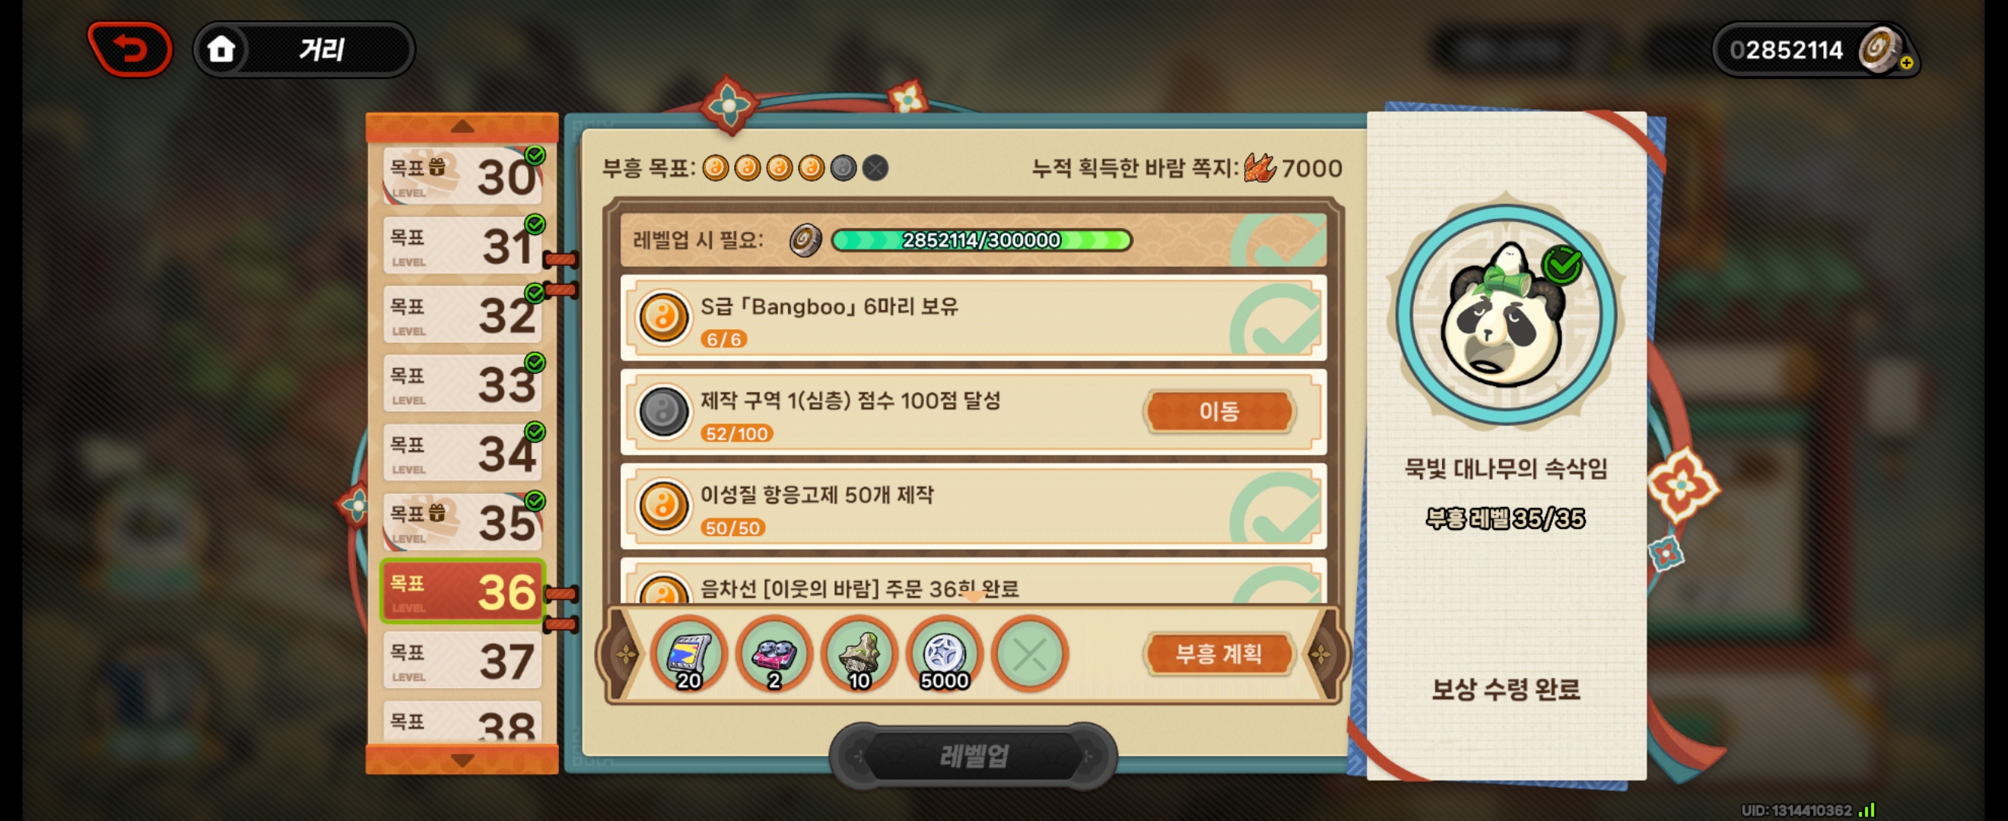
Task: Select the 목표 35 level tab
Action: [x=462, y=522]
